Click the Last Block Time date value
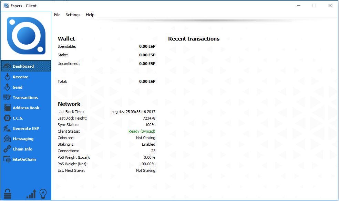Viewport: 339px width, 201px height. click(133, 112)
